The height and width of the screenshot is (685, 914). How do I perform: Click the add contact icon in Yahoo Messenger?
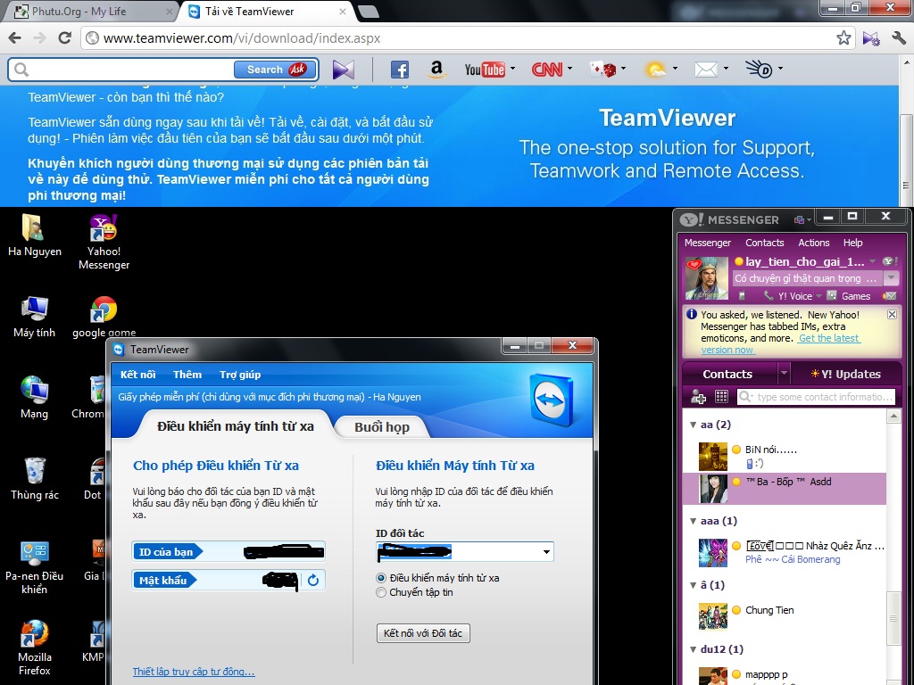698,397
